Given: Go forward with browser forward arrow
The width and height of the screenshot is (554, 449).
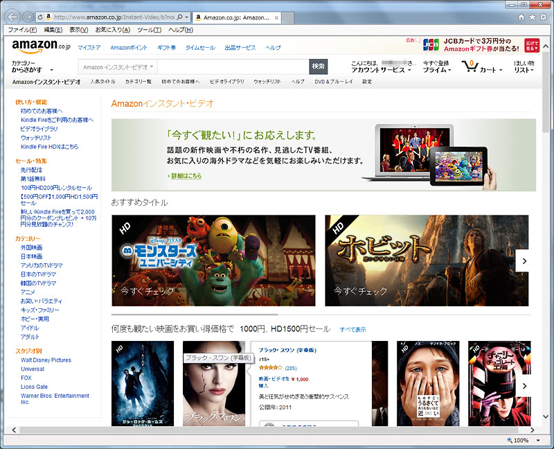Looking at the screenshot, I should point(28,17).
